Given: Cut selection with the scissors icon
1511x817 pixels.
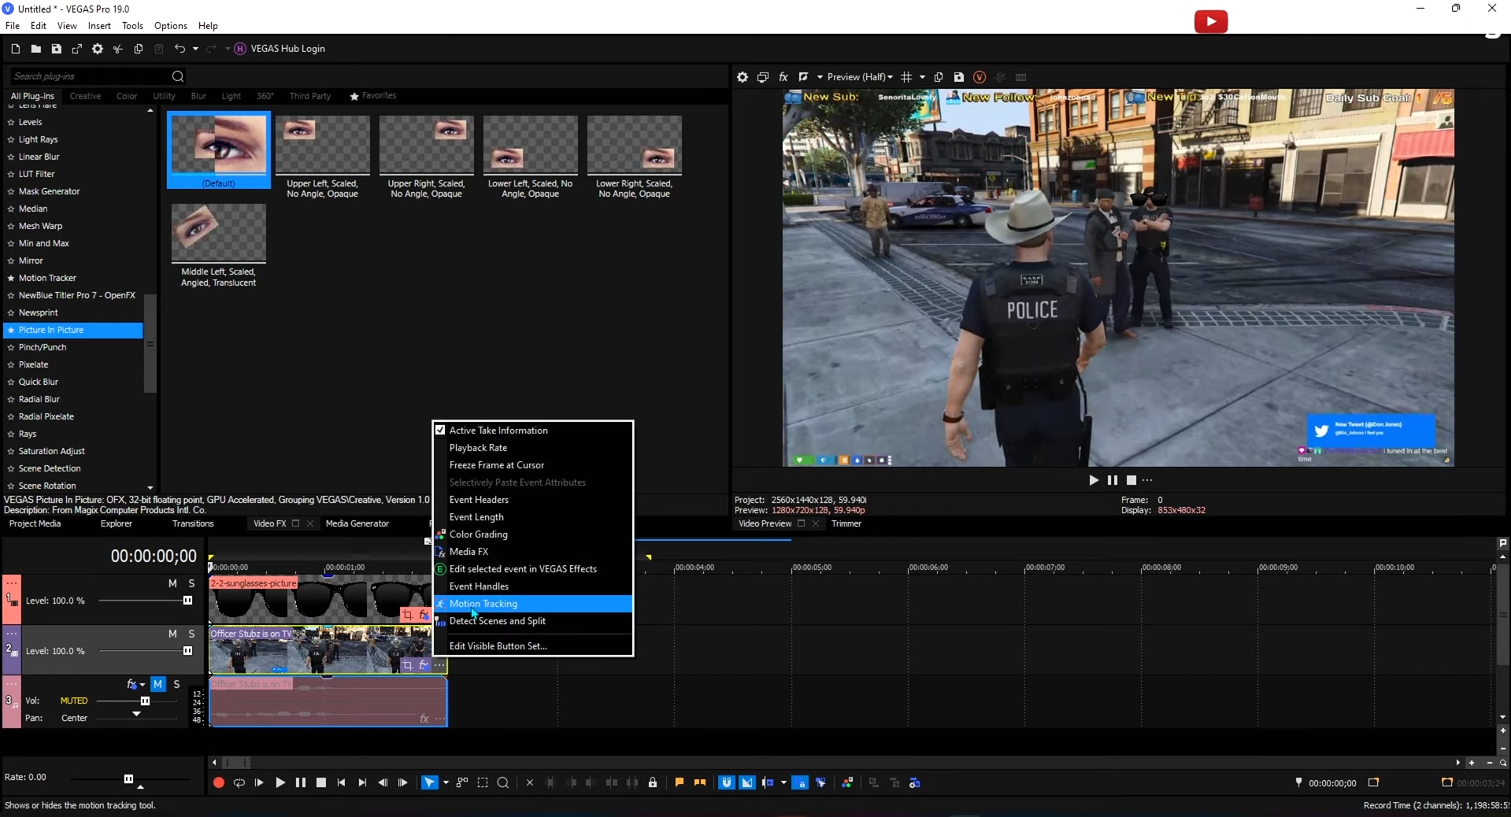Looking at the screenshot, I should (x=117, y=49).
